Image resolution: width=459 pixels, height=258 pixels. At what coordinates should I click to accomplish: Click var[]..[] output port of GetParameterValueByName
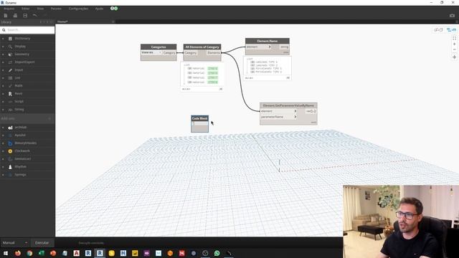(311, 111)
